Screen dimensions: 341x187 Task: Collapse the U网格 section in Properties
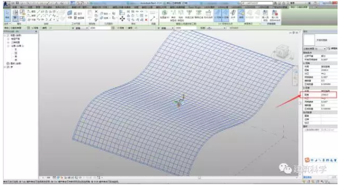point(320,63)
